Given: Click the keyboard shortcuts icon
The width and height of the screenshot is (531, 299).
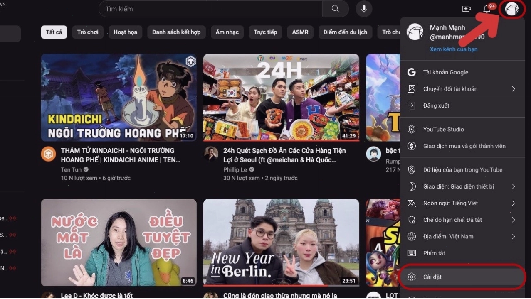Looking at the screenshot, I should pyautogui.click(x=412, y=253).
